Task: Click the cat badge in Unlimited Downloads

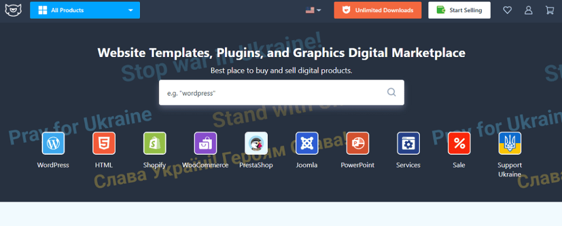Action: tap(346, 10)
